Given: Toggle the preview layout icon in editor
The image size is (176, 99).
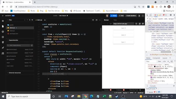Looking at the screenshot, I should pos(97,20).
